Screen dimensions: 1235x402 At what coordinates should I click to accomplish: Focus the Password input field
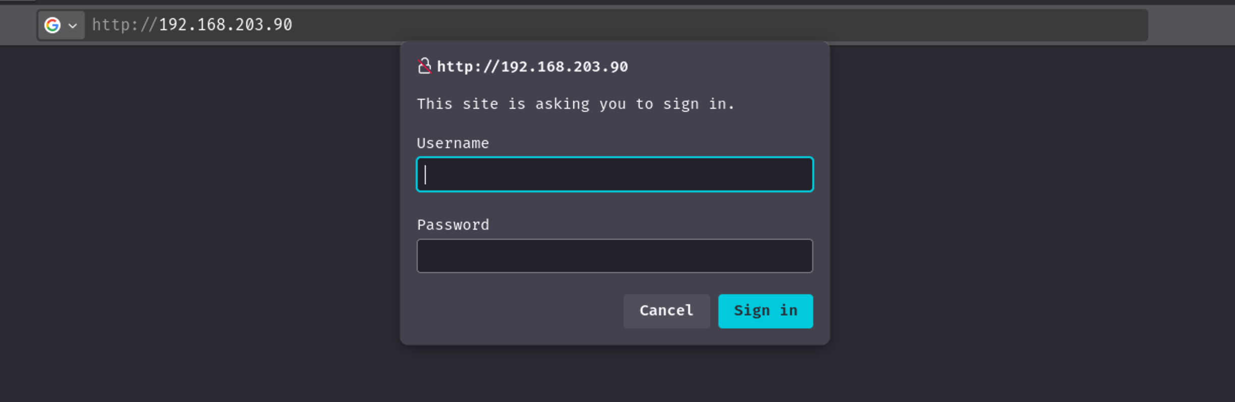click(x=614, y=256)
